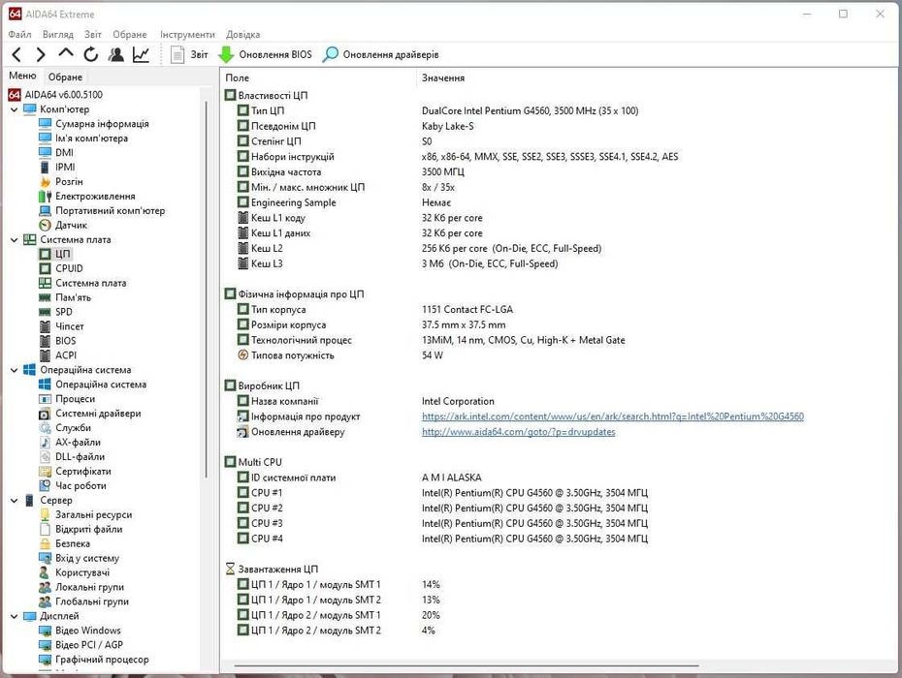Collapse the Операційна система tree group
This screenshot has width=902, height=678.
pyautogui.click(x=15, y=370)
